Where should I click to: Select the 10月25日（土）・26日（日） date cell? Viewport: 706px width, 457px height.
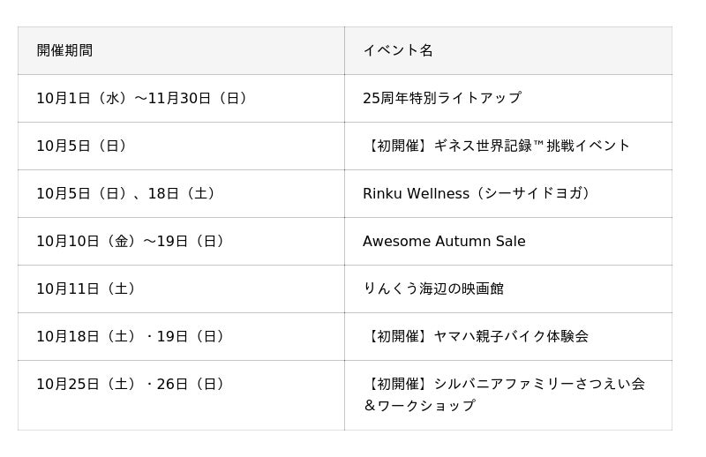[x=131, y=384]
